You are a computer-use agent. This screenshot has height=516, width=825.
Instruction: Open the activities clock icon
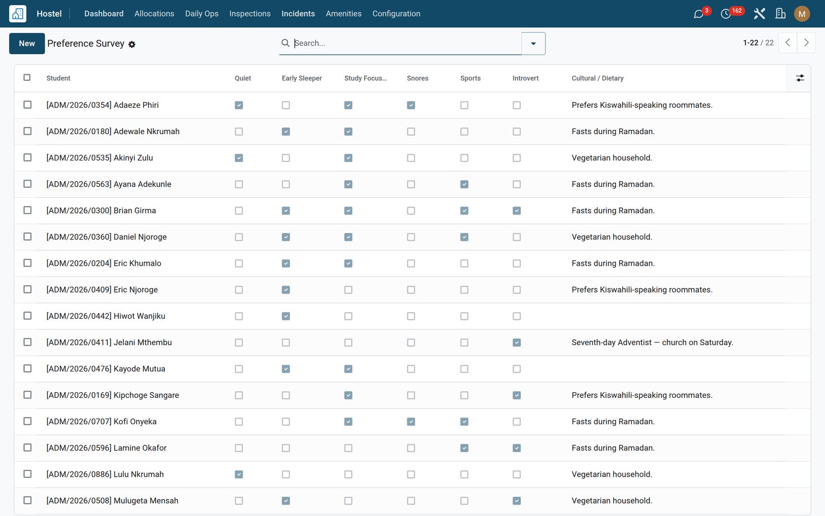[726, 14]
